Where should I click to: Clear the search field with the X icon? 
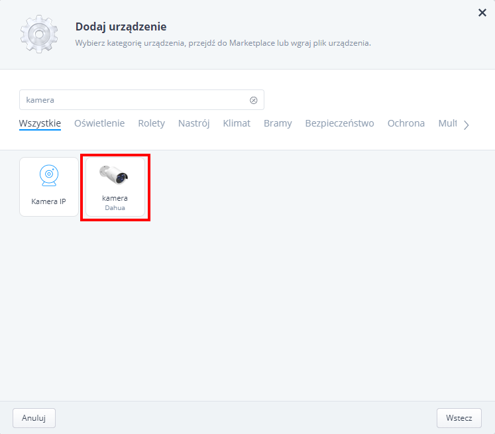tap(253, 100)
